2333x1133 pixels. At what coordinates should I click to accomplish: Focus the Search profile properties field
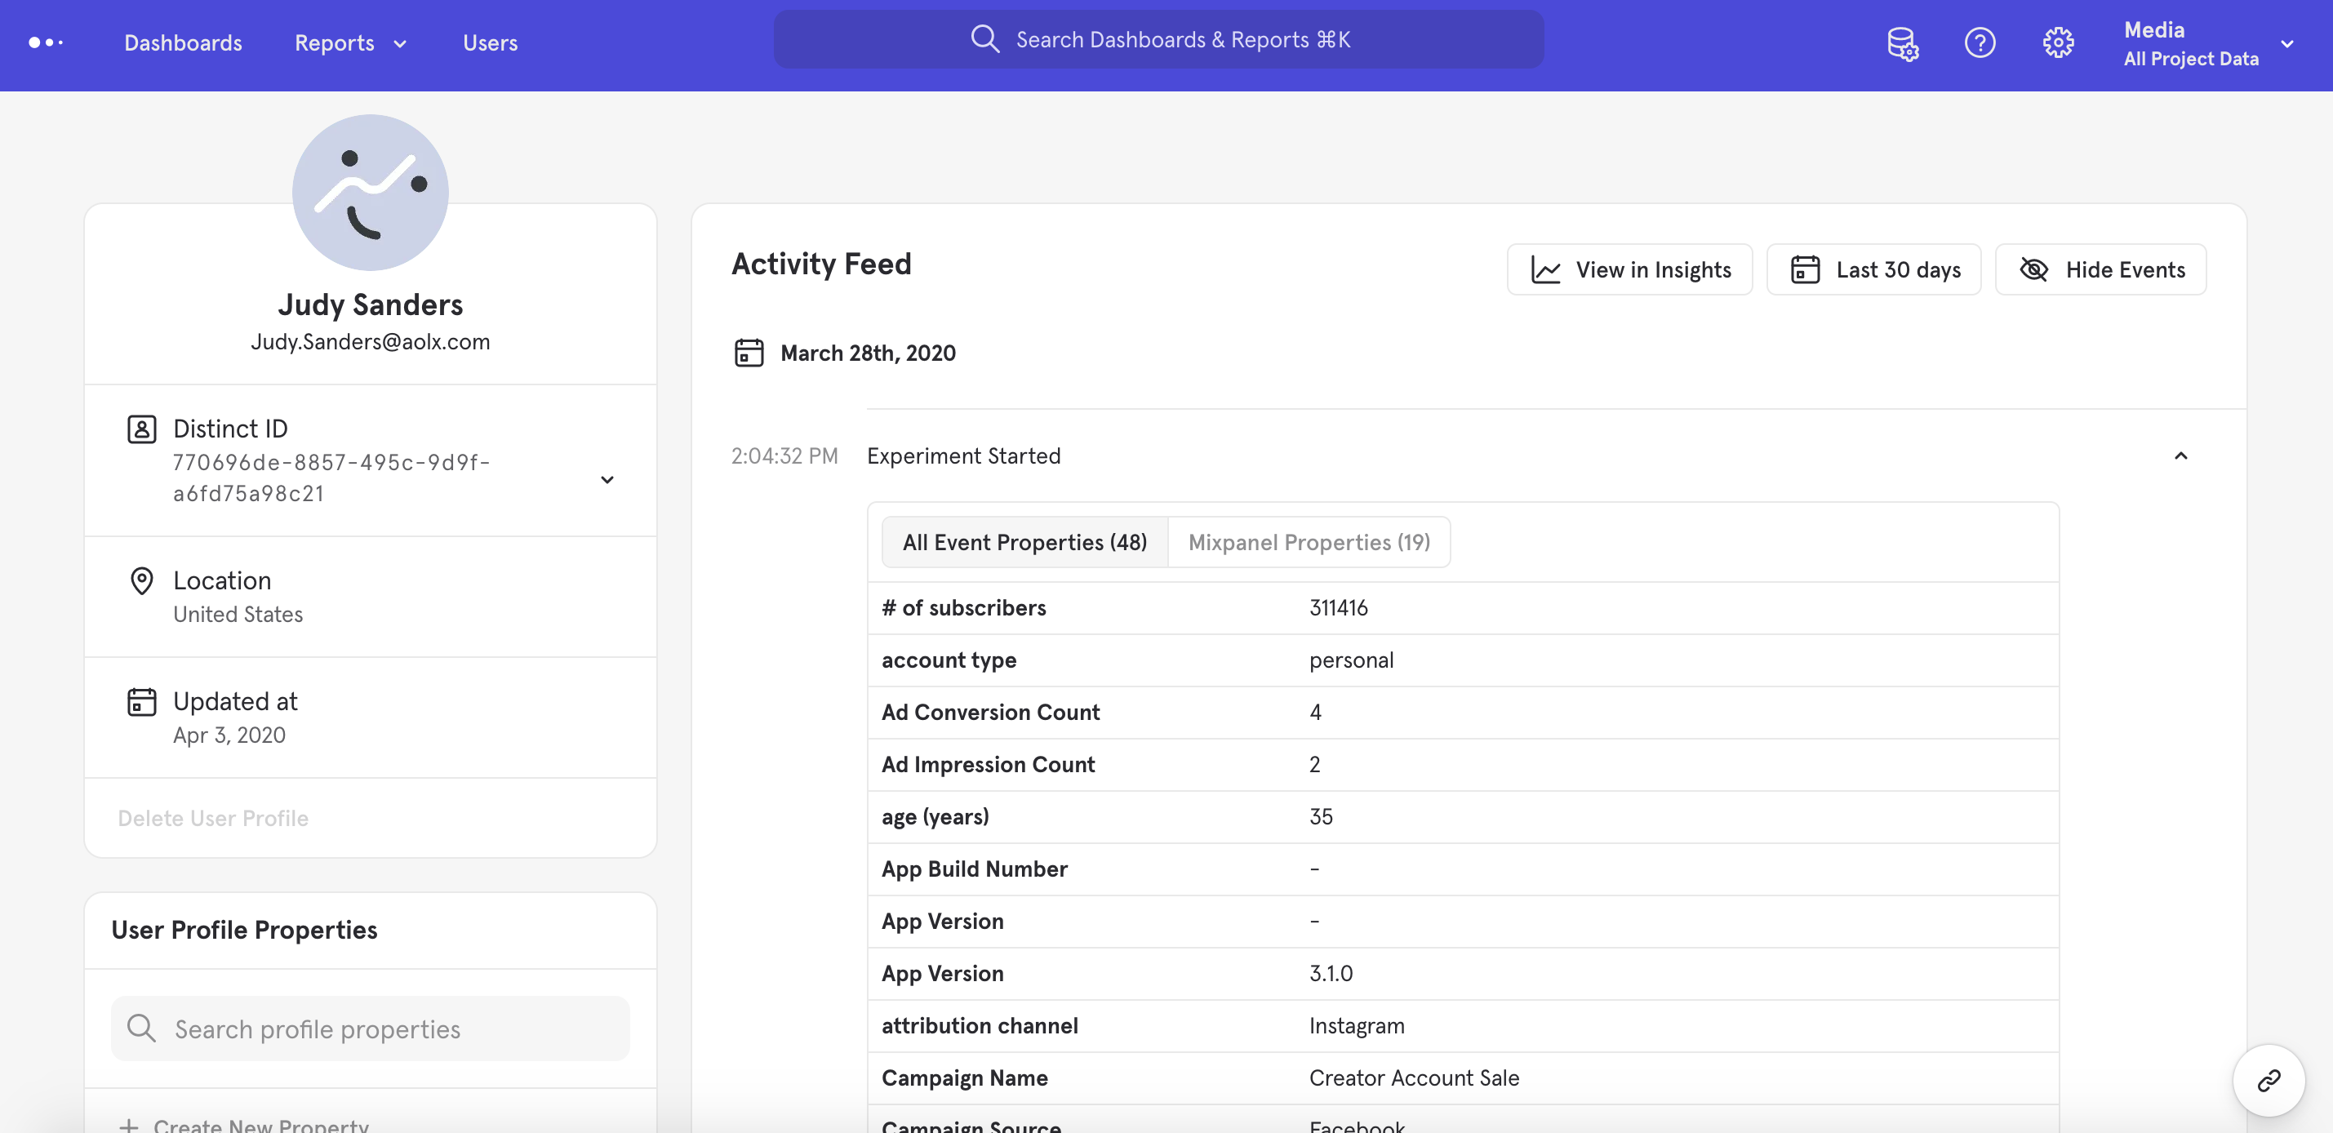[370, 1029]
